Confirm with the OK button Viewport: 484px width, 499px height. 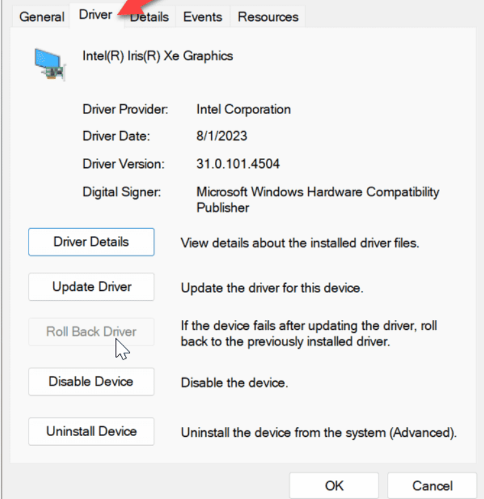[334, 486]
